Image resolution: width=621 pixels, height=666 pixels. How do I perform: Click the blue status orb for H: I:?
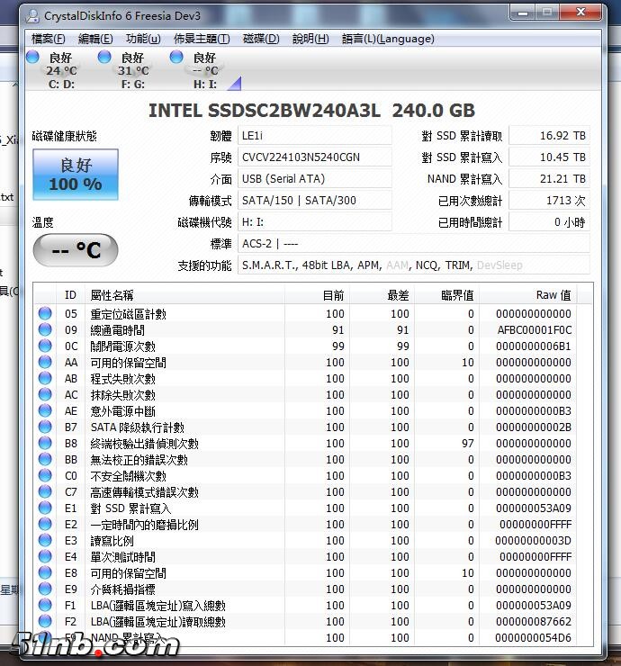pos(176,57)
